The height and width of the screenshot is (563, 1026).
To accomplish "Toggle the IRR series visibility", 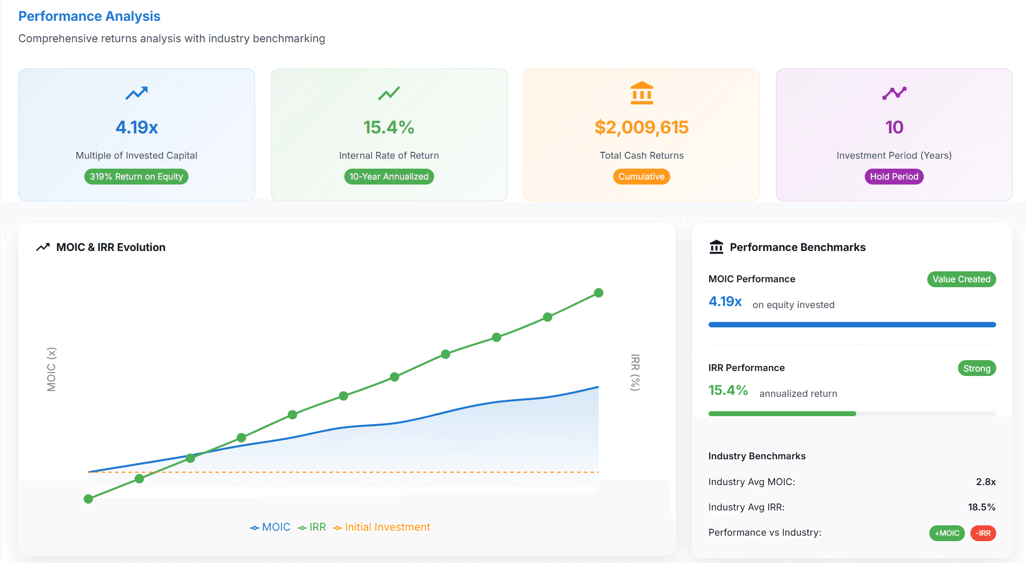I will click(x=313, y=527).
